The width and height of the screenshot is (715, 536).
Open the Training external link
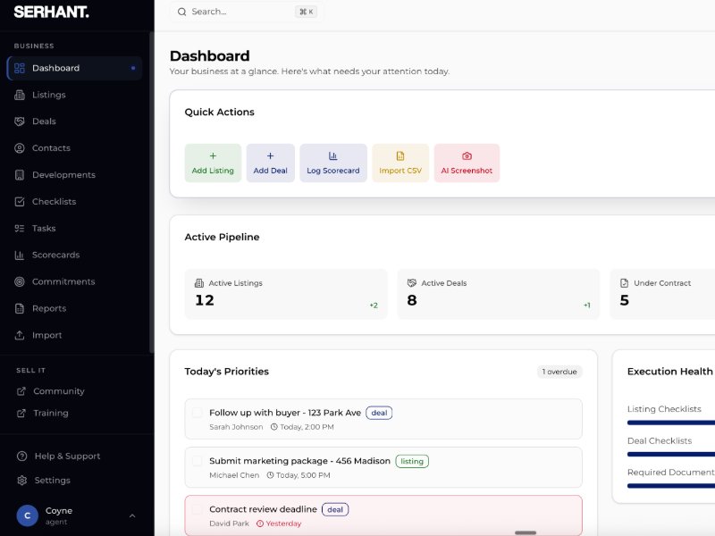50,414
